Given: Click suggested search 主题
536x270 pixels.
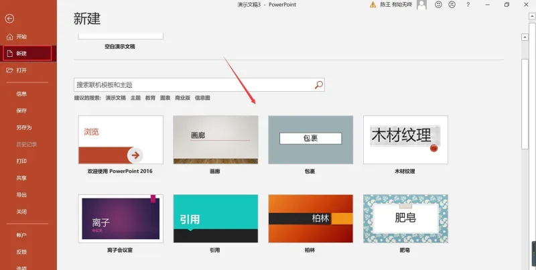Looking at the screenshot, I should click(135, 98).
